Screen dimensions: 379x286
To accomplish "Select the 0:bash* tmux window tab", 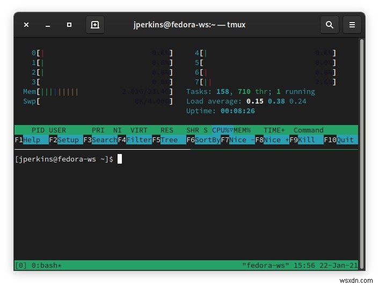I will click(x=46, y=266).
